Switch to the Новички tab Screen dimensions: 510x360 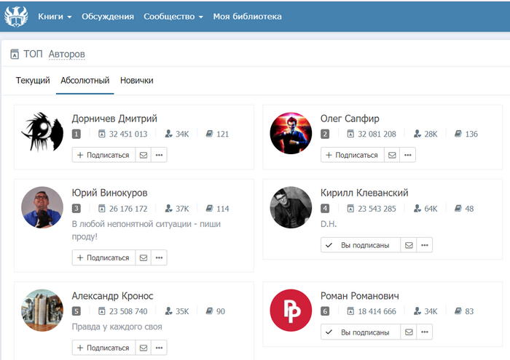pos(136,81)
